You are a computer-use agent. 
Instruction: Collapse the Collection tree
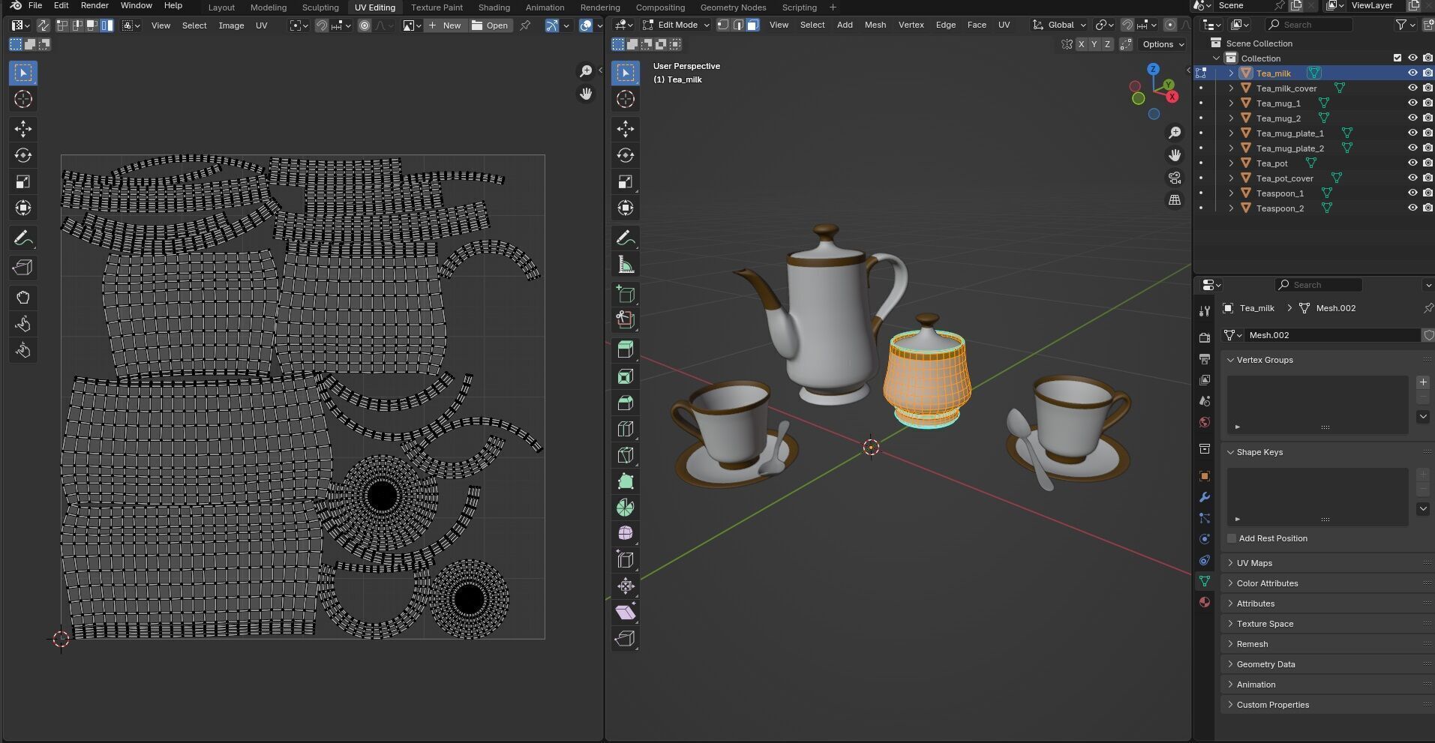click(1217, 58)
